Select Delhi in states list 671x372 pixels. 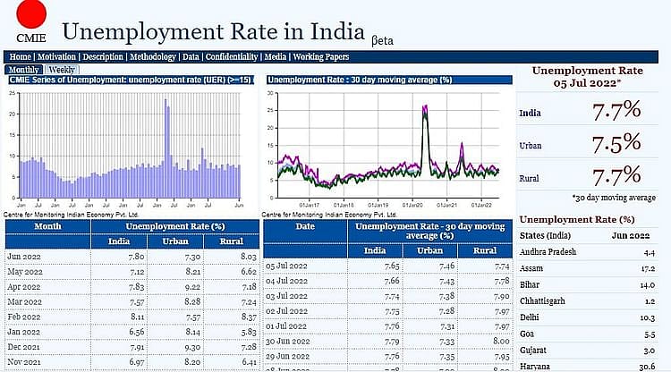tap(529, 317)
